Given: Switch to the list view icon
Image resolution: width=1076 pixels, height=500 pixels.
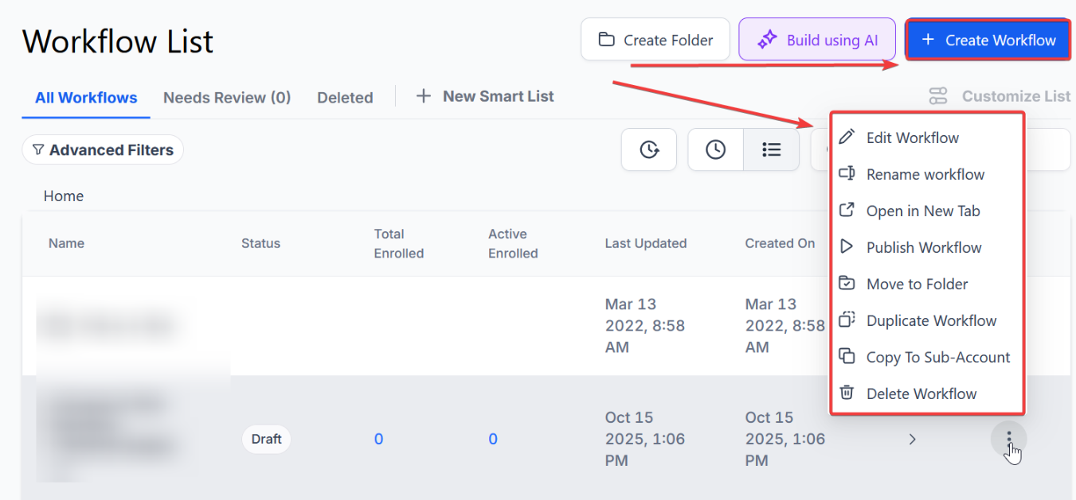Looking at the screenshot, I should tap(771, 149).
